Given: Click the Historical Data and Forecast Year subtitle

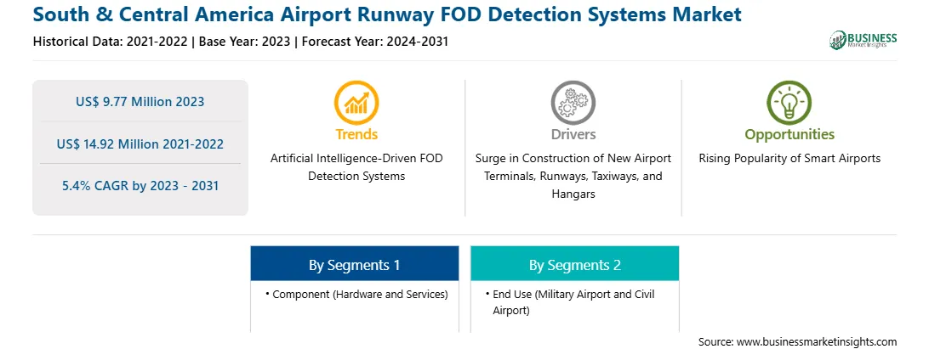Looking at the screenshot, I should tap(241, 42).
